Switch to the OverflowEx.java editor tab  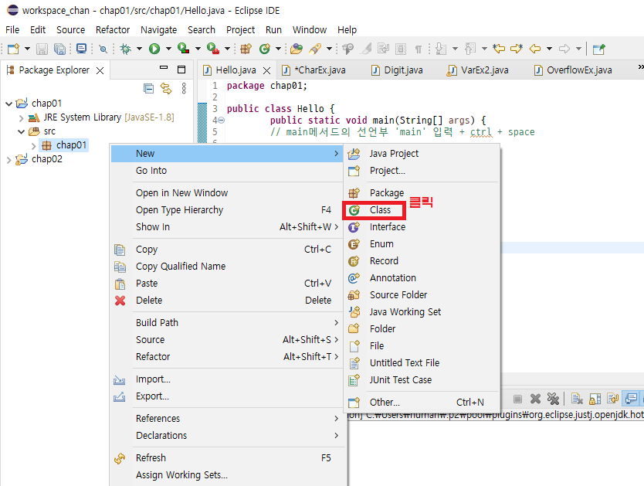point(574,70)
